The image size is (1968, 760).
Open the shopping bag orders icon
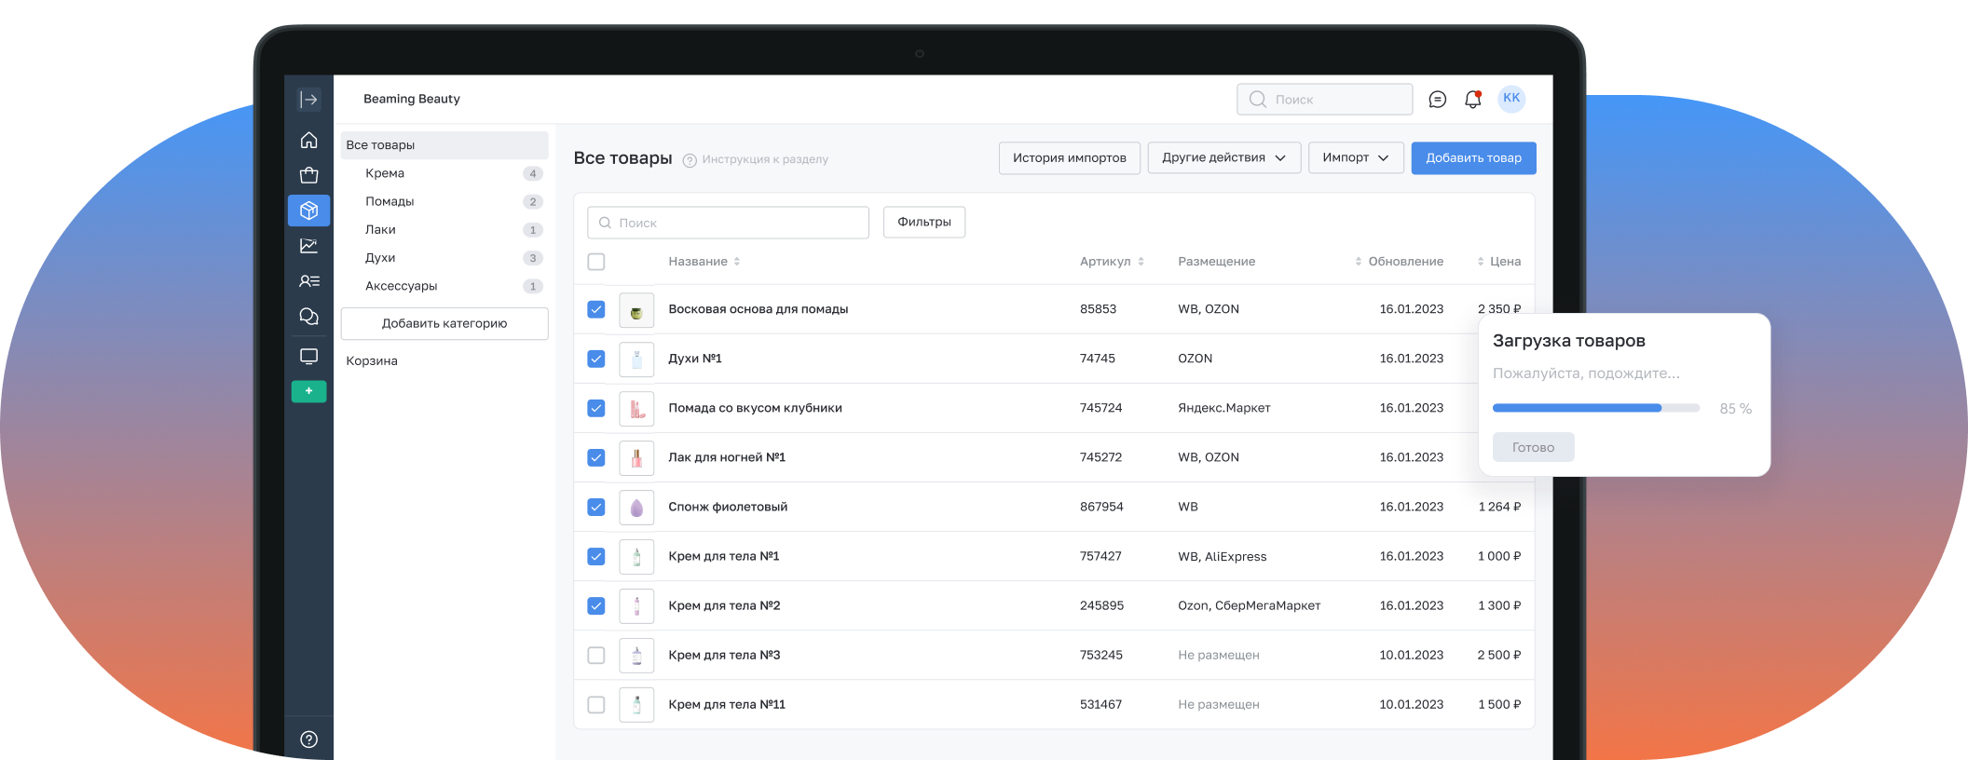[x=308, y=175]
